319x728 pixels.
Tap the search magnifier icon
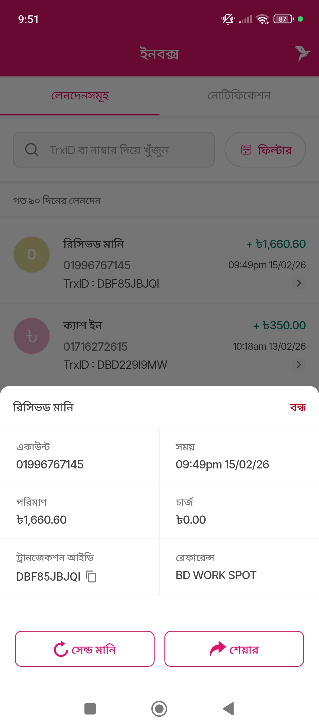32,150
